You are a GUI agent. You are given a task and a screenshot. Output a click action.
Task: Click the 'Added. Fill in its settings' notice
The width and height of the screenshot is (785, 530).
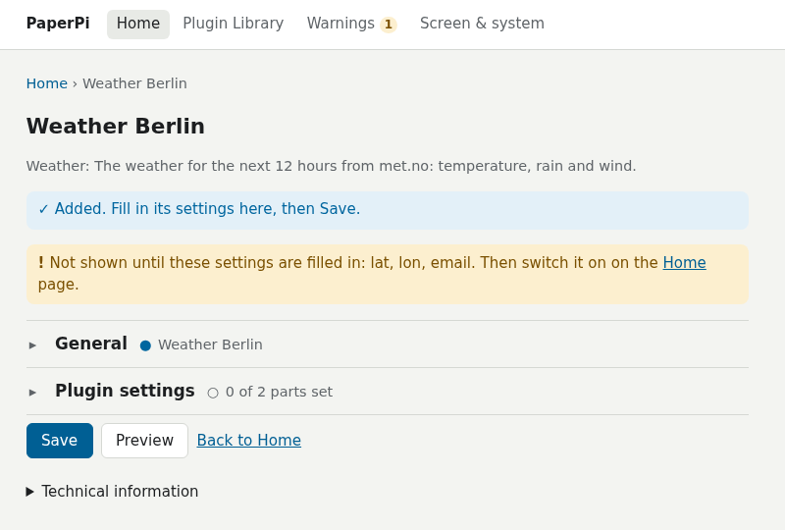(388, 210)
